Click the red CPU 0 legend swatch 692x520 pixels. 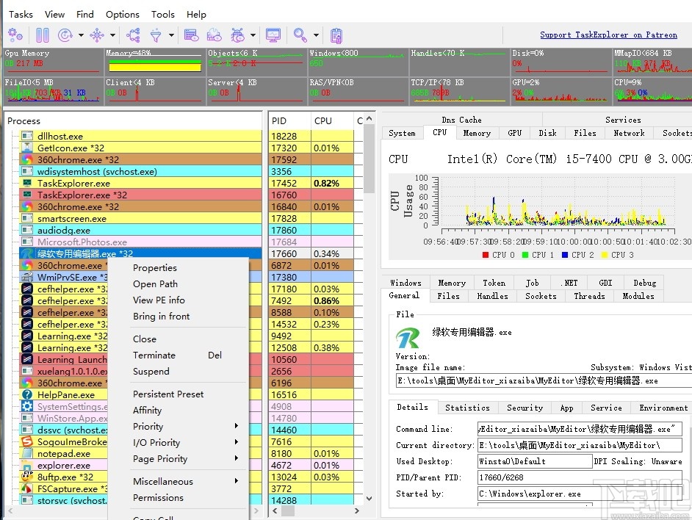point(486,255)
